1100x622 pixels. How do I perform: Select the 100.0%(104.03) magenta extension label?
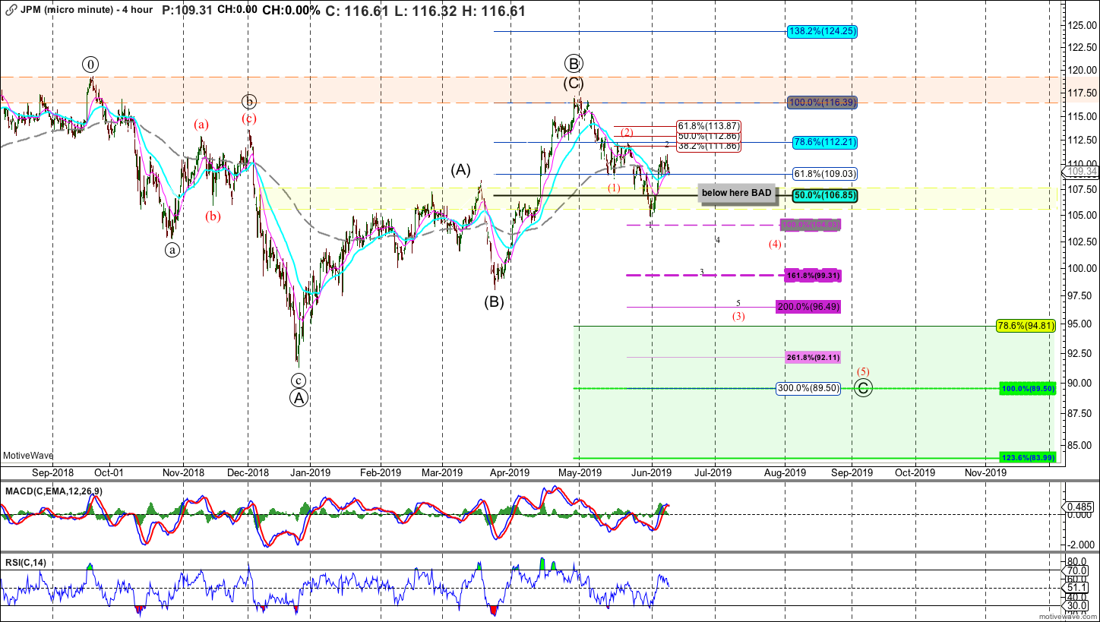pos(811,225)
